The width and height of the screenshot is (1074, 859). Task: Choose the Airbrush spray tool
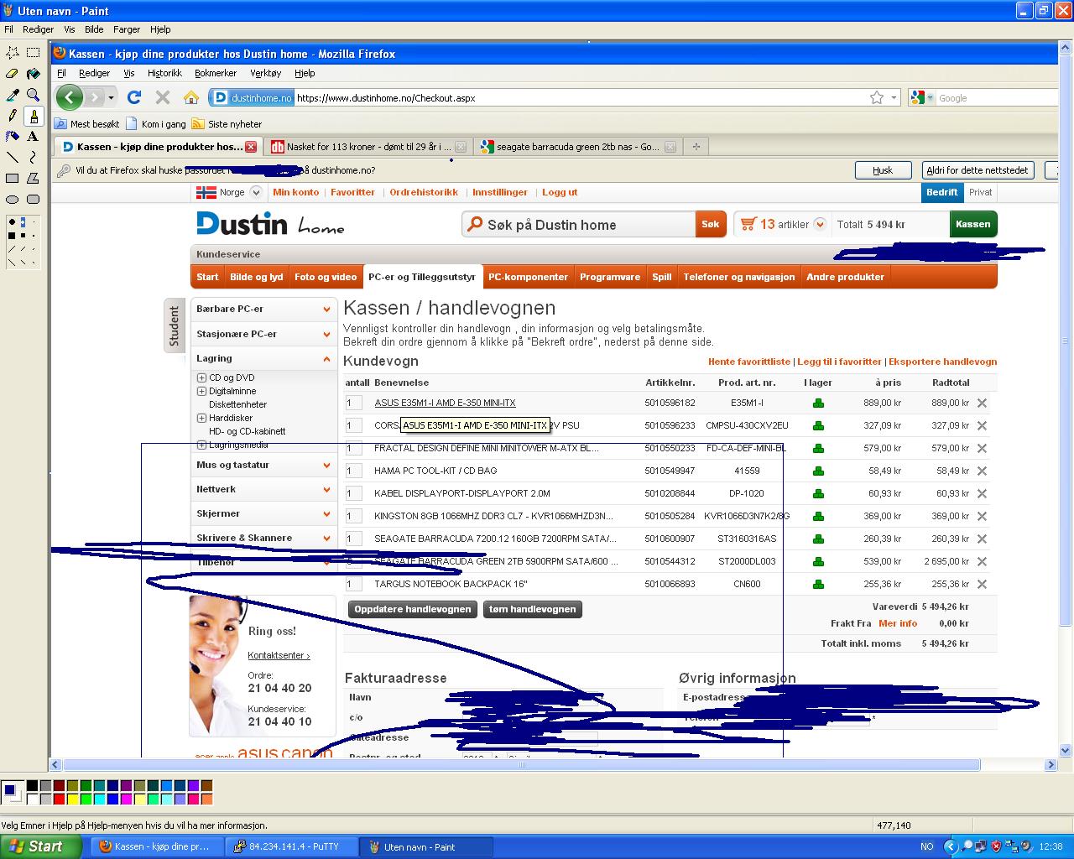point(13,136)
